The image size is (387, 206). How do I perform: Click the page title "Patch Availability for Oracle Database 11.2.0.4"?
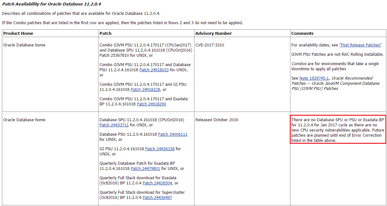tap(51, 5)
